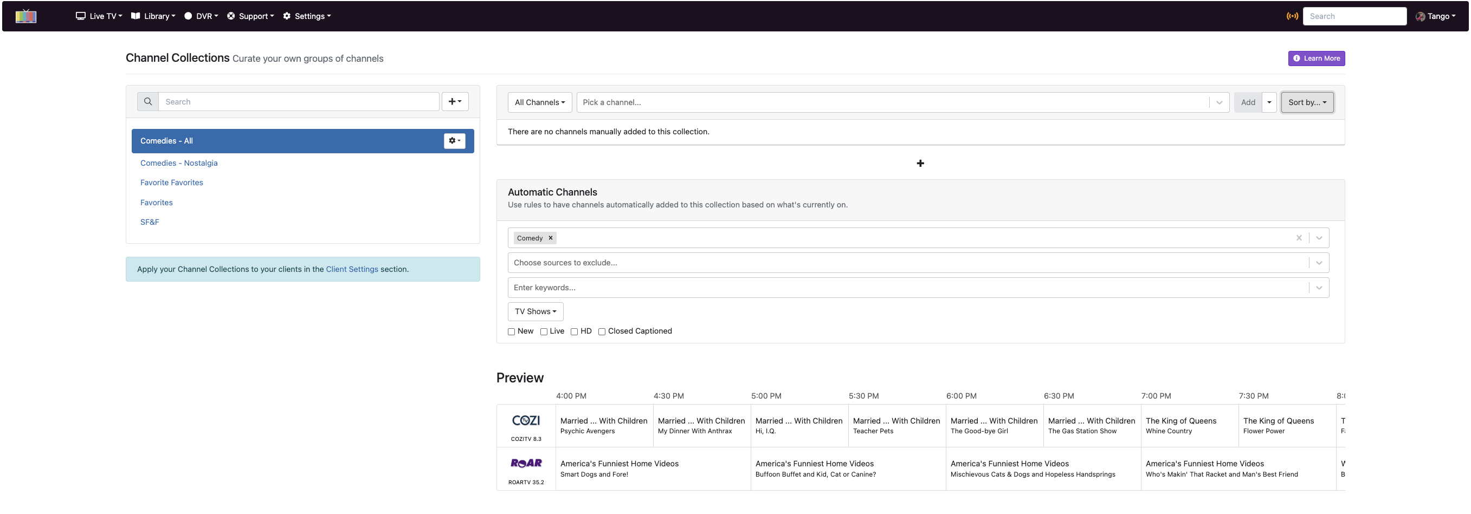This screenshot has height=514, width=1471.
Task: Open the Sort by dropdown
Action: pyautogui.click(x=1307, y=102)
